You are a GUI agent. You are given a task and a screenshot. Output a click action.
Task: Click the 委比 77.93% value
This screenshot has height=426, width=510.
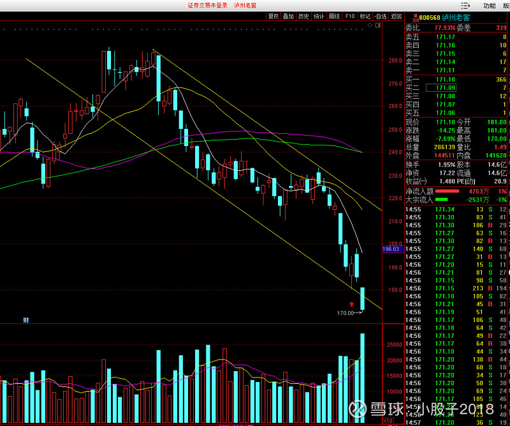tap(444, 28)
